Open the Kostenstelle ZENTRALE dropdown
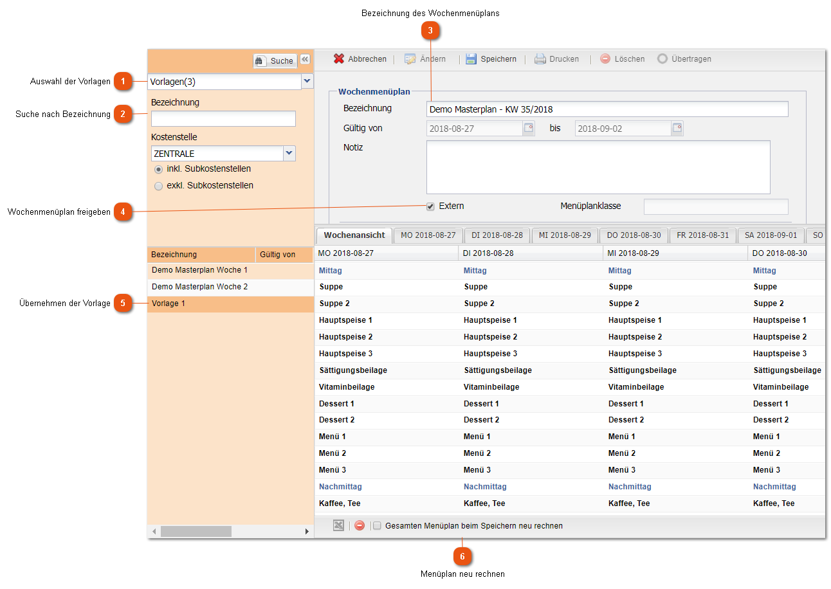Viewport: 831px width, 589px height. pyautogui.click(x=289, y=153)
